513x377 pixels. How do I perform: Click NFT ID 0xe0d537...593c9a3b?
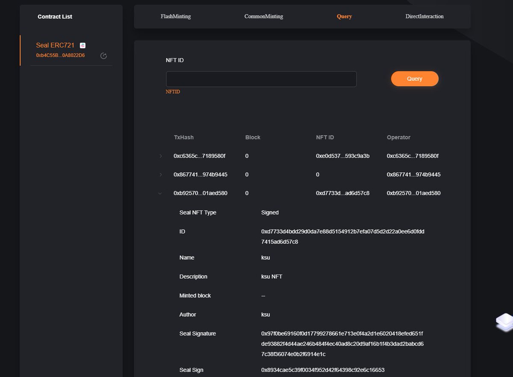point(342,156)
